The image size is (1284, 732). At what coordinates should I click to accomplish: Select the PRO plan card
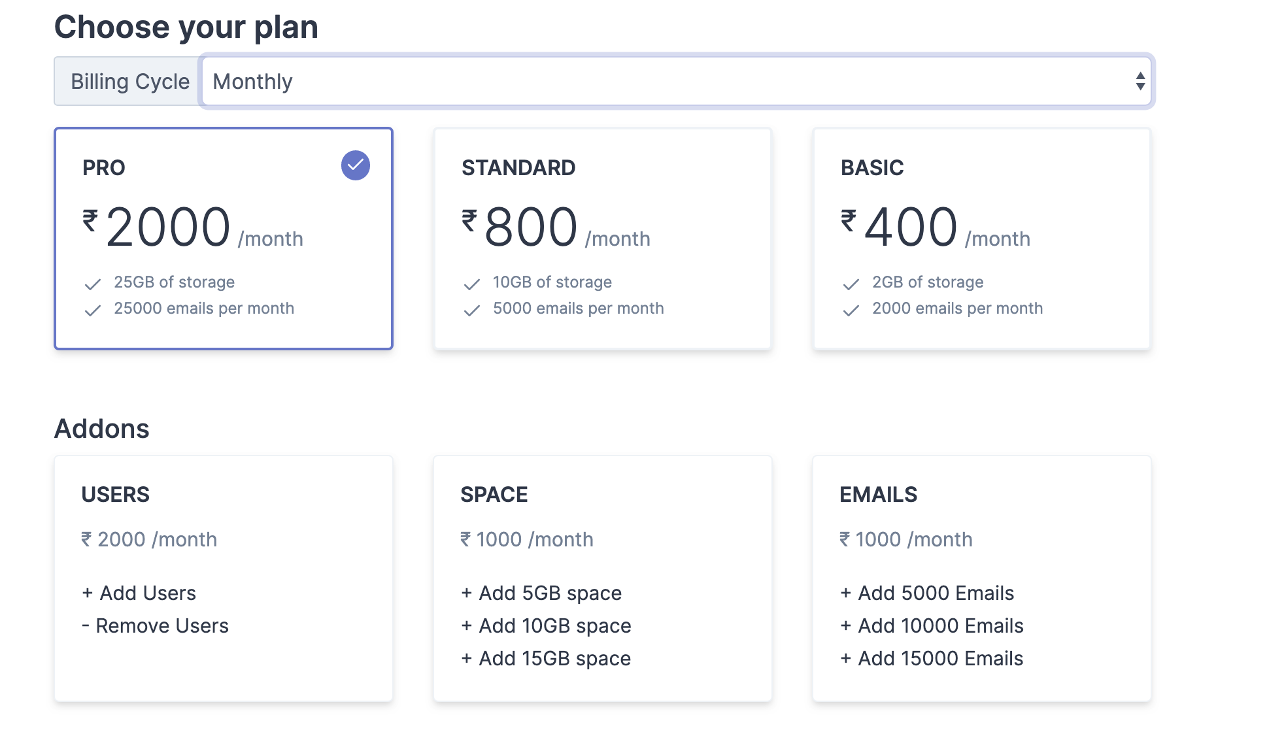[224, 239]
